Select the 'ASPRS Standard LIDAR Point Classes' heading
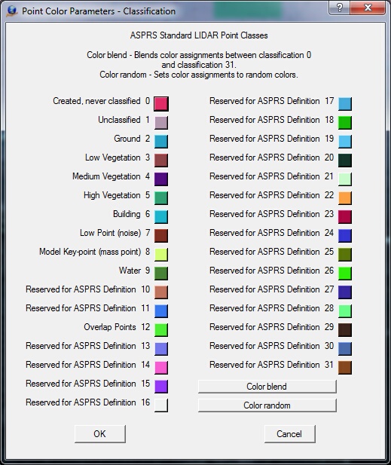Image resolution: width=391 pixels, height=465 pixels. pyautogui.click(x=199, y=35)
